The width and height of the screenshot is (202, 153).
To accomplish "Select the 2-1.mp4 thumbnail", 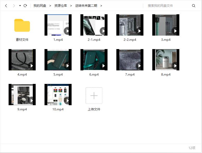I will click(94, 25).
